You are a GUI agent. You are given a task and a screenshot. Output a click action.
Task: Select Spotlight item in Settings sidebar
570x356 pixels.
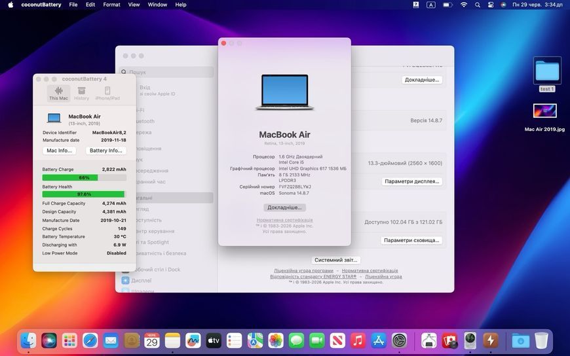pos(153,242)
